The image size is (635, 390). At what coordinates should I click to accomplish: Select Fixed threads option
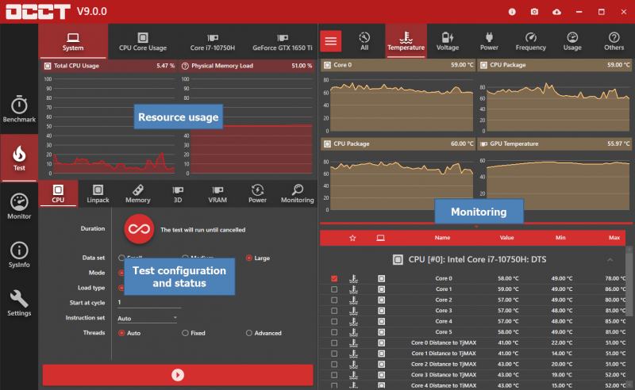tap(194, 333)
